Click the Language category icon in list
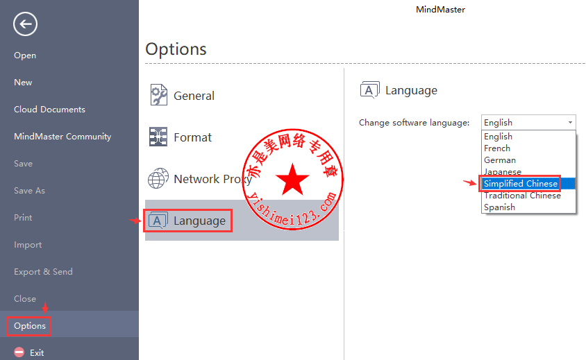The width and height of the screenshot is (586, 360). tap(158, 221)
